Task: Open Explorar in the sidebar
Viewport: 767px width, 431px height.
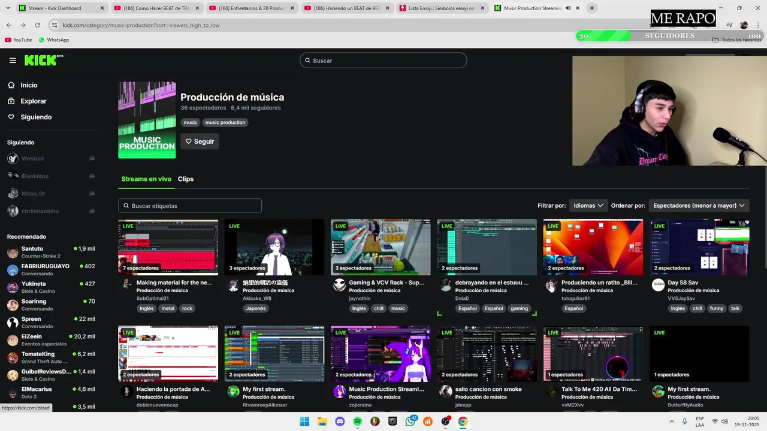Action: coord(33,101)
